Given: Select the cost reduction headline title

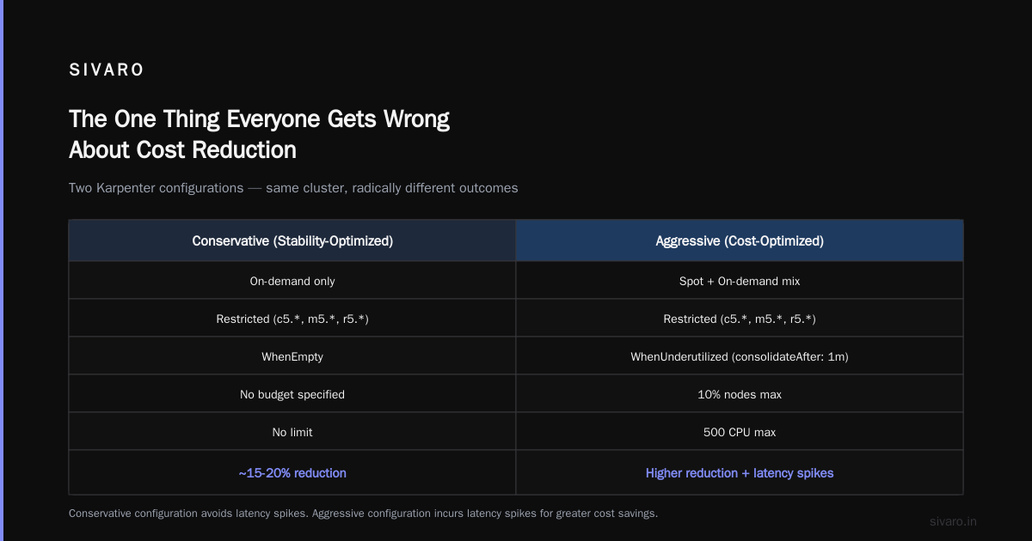Looking at the screenshot, I should 259,134.
